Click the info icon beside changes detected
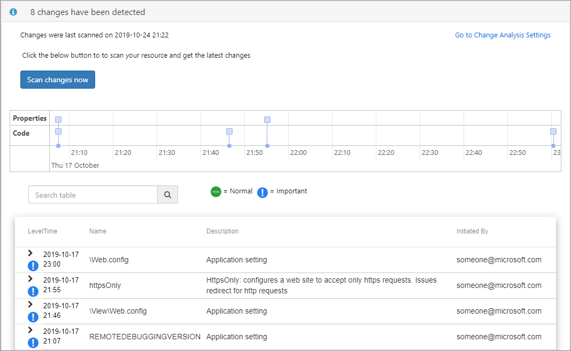 (13, 12)
